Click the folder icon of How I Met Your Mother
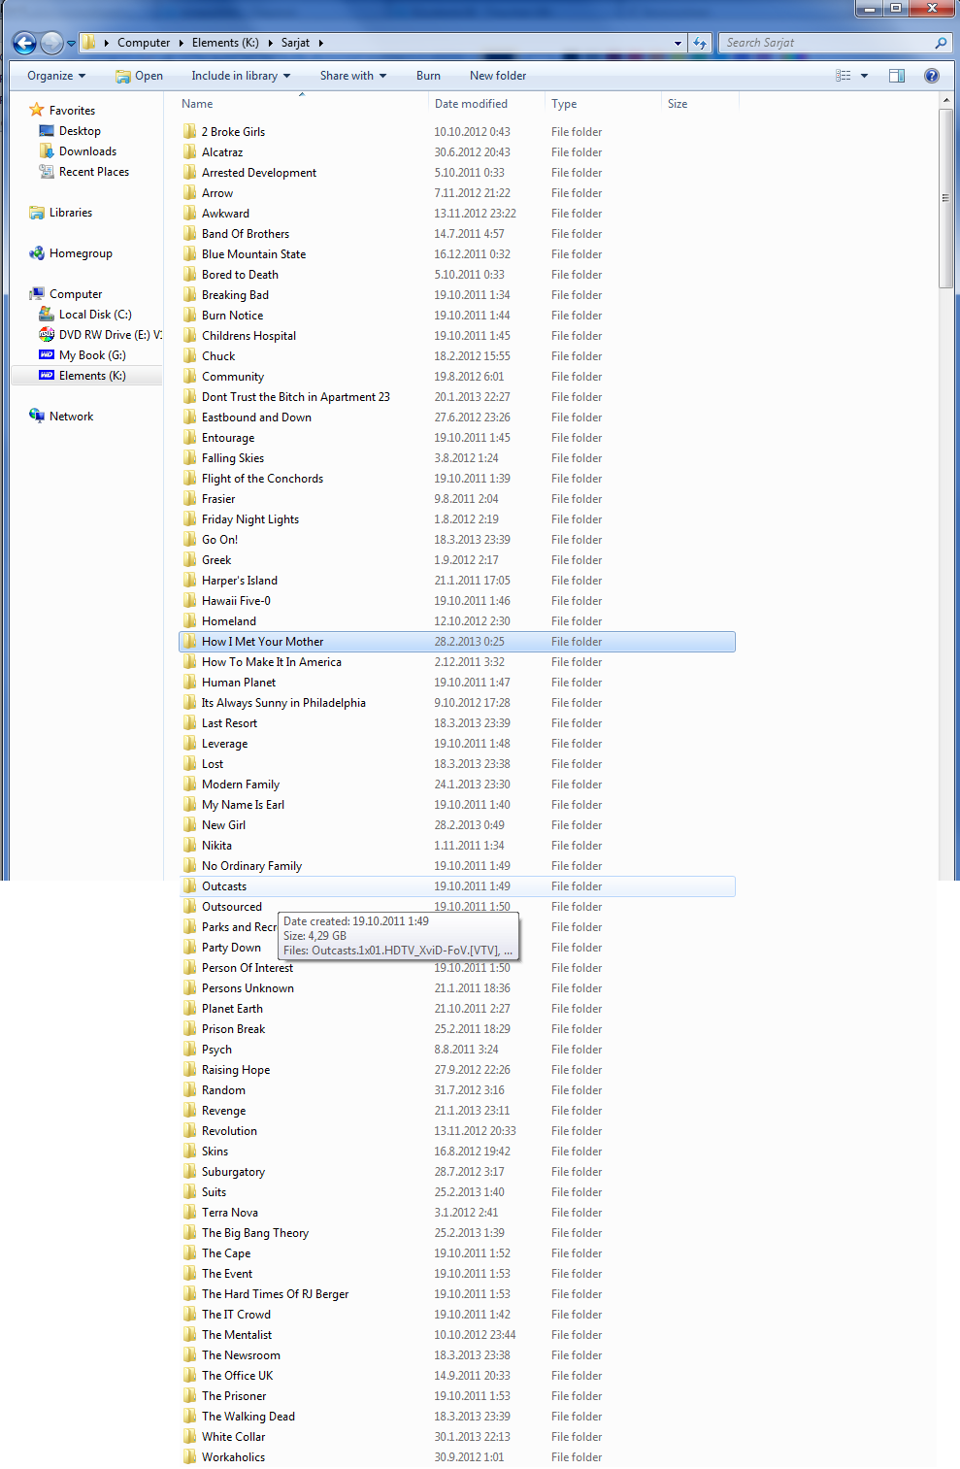The width and height of the screenshot is (960, 1469). point(190,641)
